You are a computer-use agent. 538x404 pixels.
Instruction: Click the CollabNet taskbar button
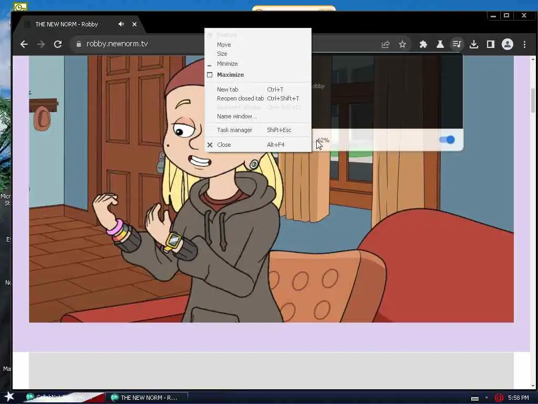point(64,398)
